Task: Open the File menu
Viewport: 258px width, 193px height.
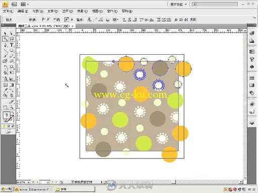Action: [x=8, y=11]
